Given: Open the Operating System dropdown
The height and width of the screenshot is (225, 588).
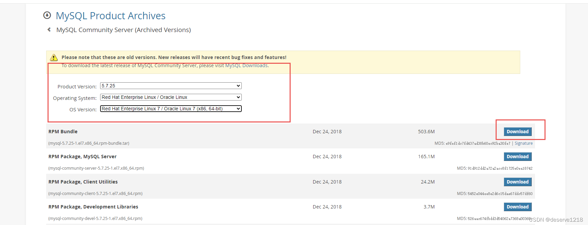Looking at the screenshot, I should point(171,97).
